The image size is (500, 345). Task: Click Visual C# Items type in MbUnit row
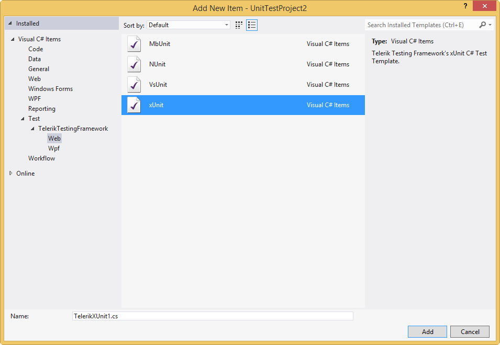(328, 44)
